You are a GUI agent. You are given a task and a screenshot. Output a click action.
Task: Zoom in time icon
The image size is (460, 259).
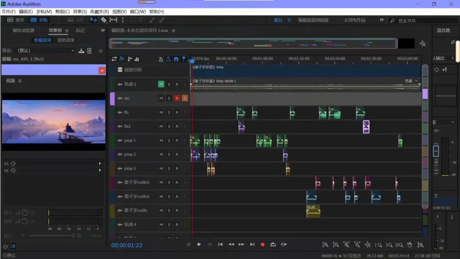(x=346, y=245)
